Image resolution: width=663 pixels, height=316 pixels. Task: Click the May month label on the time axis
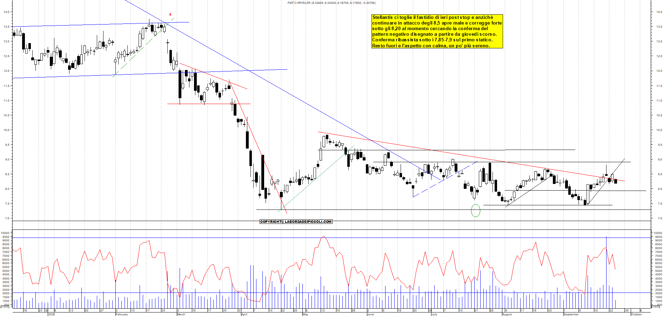[x=305, y=314]
